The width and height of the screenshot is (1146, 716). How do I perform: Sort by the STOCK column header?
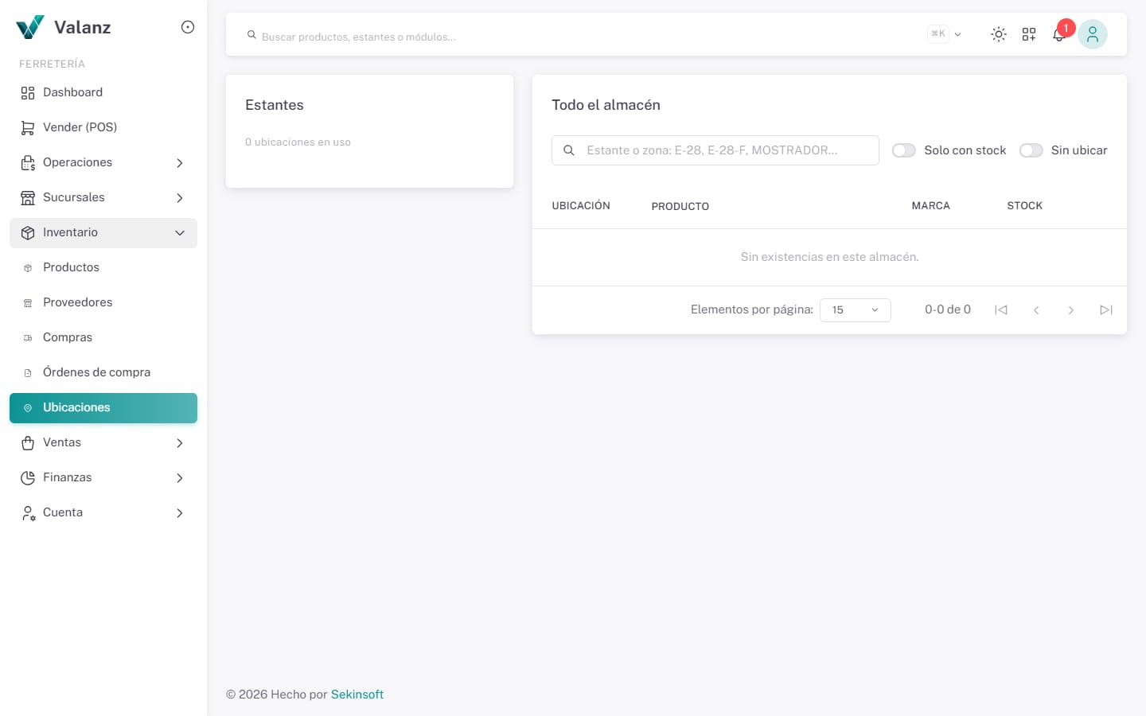[1025, 206]
